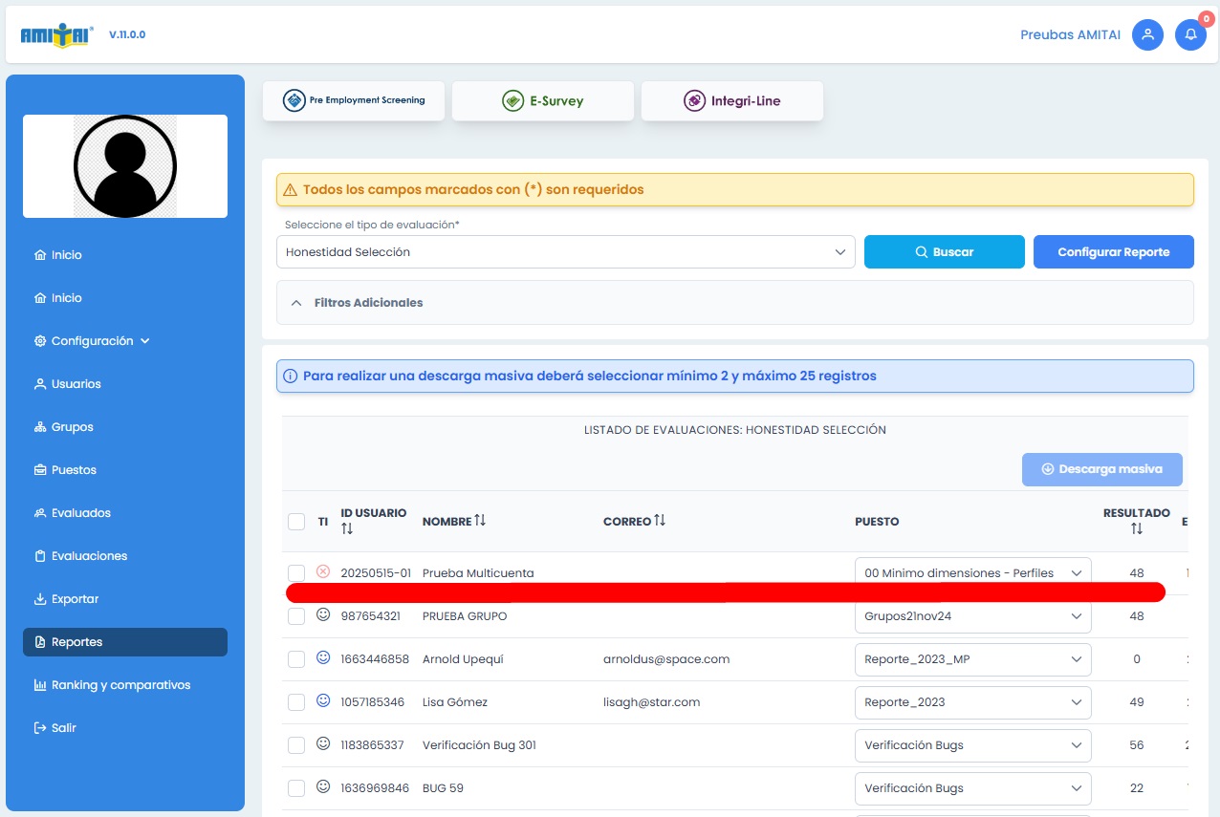The height and width of the screenshot is (817, 1220).
Task: Open Ranking y comparativos in sidebar
Action: [x=120, y=685]
